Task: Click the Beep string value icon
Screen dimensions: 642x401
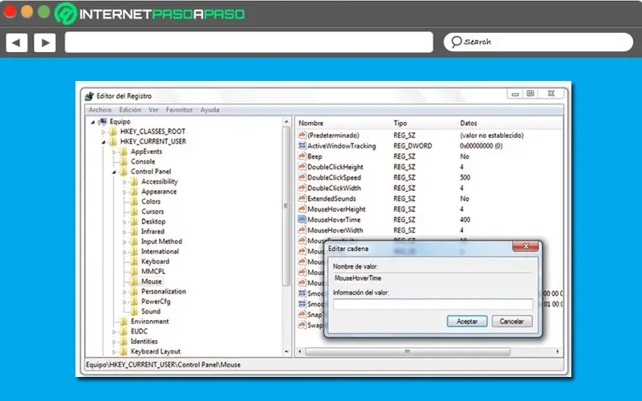Action: (303, 156)
